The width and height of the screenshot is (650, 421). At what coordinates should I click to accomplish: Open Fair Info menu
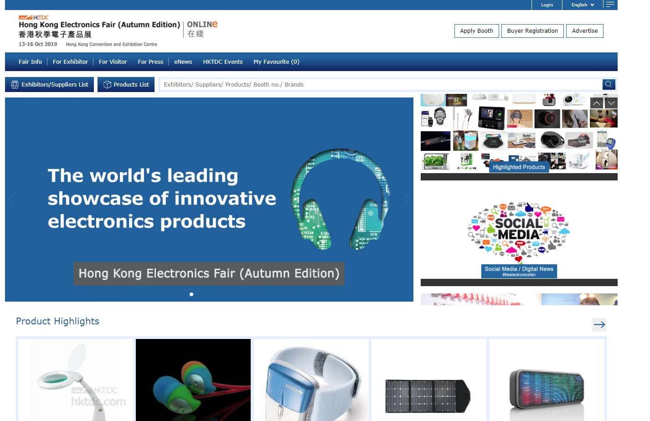(x=30, y=62)
